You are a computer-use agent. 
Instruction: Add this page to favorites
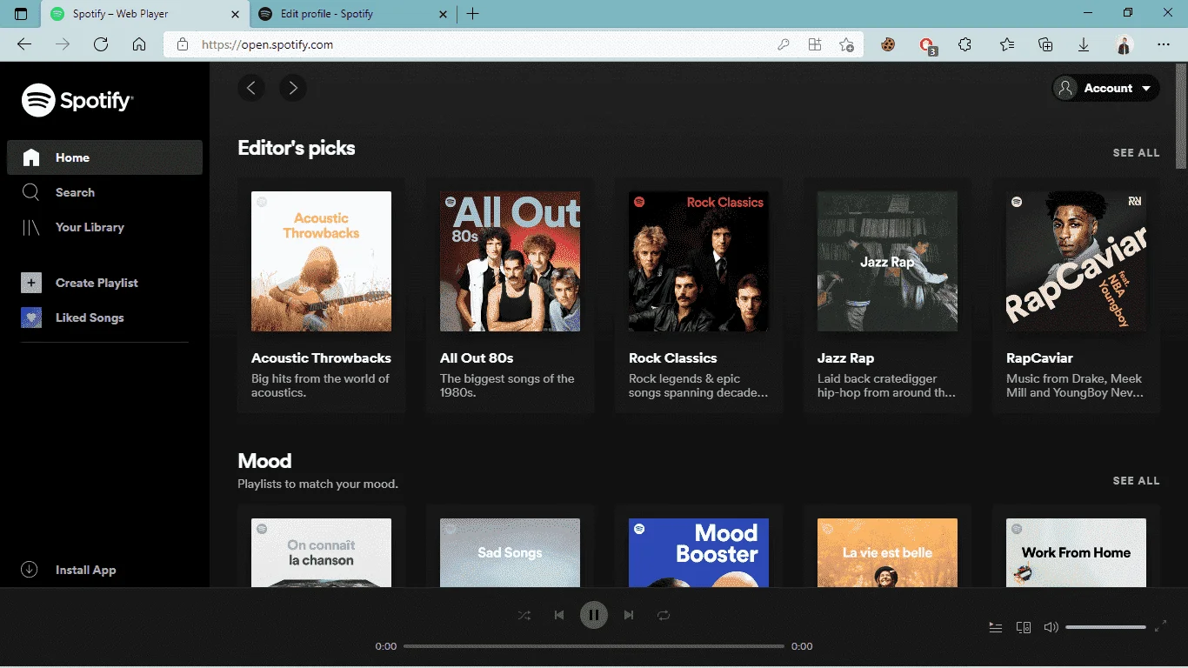point(846,44)
